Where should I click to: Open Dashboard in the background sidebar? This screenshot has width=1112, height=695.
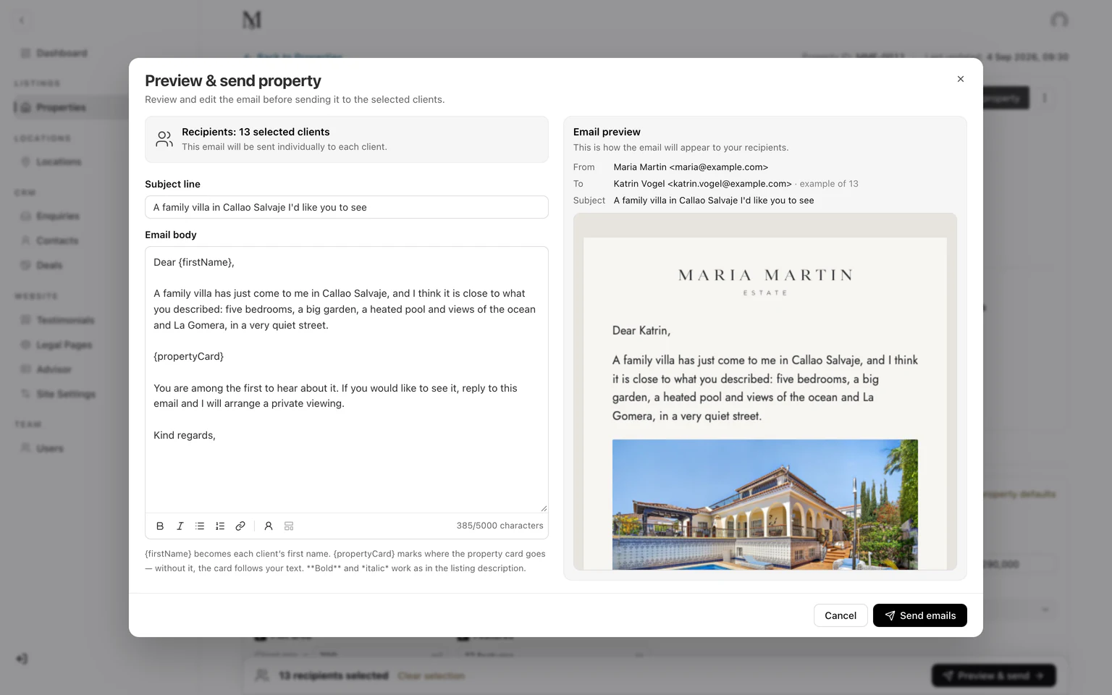(54, 53)
